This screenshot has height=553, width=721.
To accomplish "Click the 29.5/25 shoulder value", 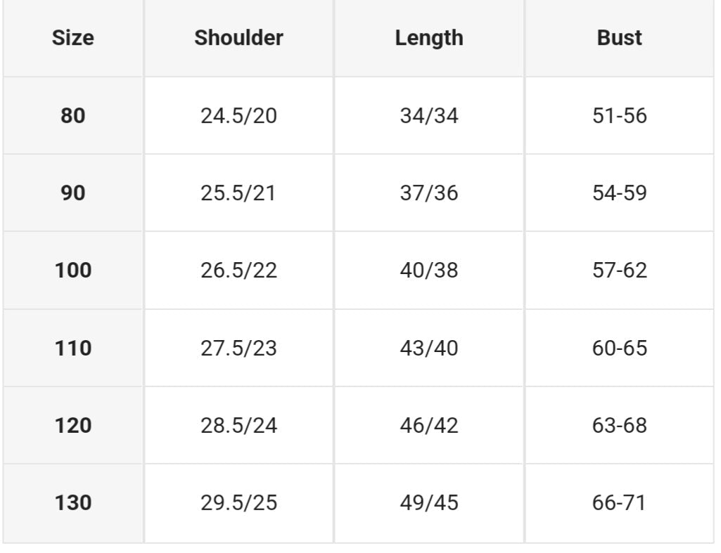I will [238, 503].
